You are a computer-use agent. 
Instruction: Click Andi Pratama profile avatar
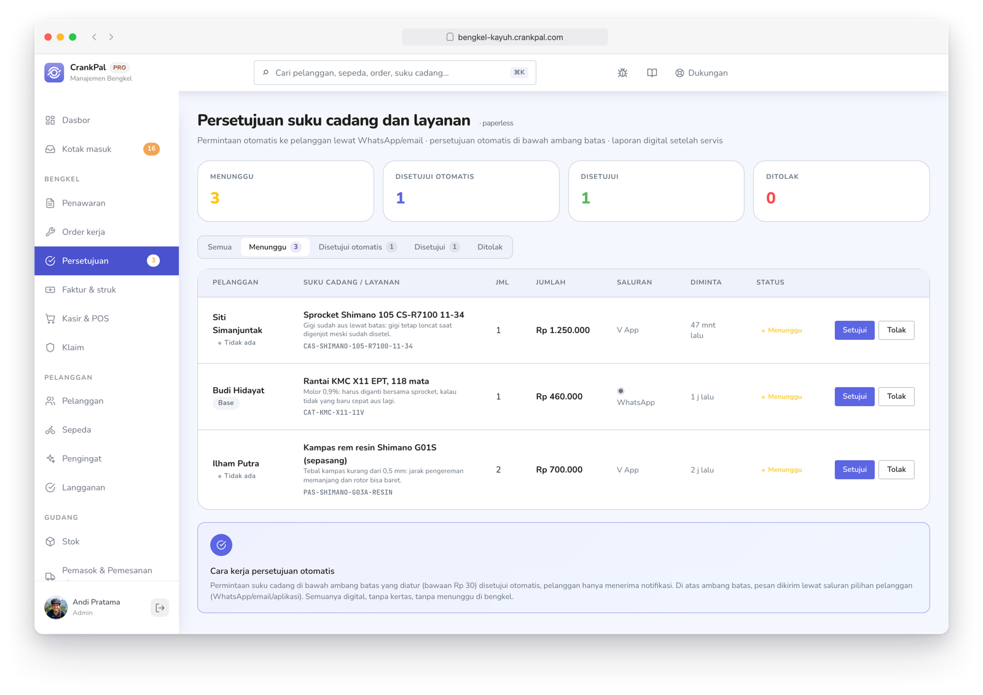coord(56,608)
